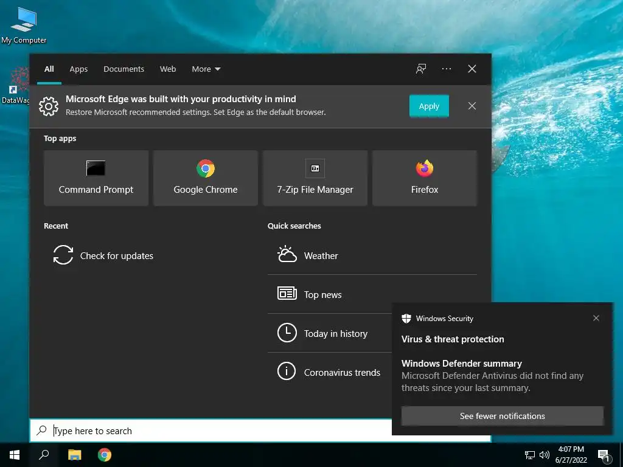Click the Coronavirus trends label

coord(342,373)
